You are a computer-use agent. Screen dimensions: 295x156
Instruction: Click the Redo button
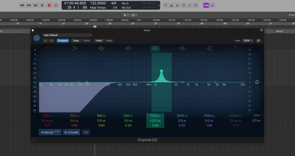109,41
